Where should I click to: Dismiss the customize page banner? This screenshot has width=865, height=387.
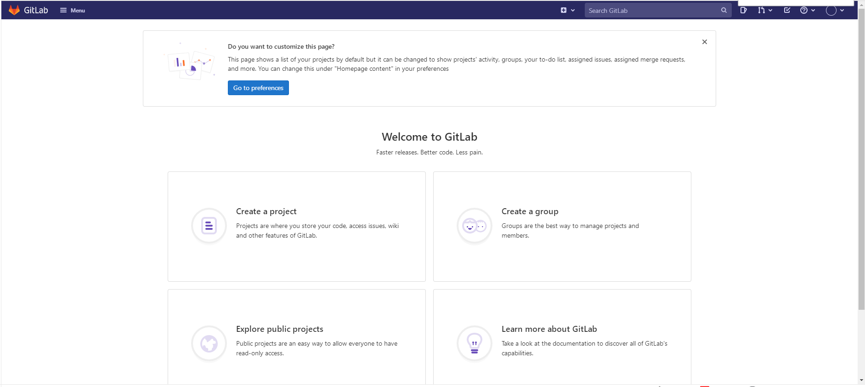click(705, 42)
